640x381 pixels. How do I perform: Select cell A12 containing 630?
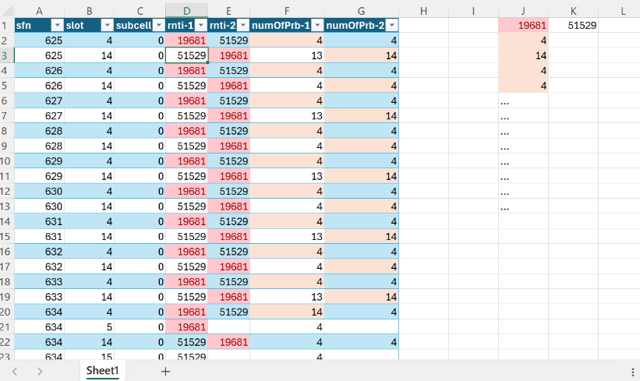tap(39, 192)
